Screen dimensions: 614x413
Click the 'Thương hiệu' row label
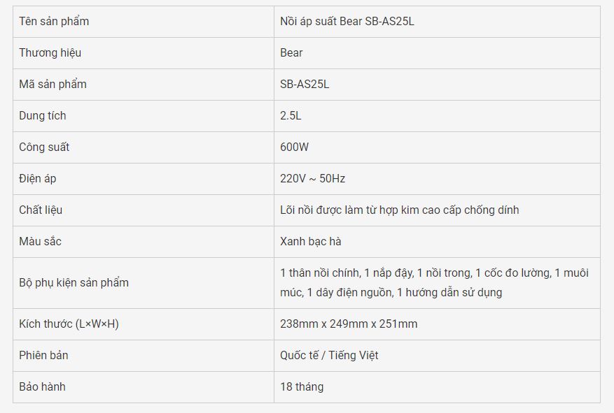pyautogui.click(x=50, y=52)
